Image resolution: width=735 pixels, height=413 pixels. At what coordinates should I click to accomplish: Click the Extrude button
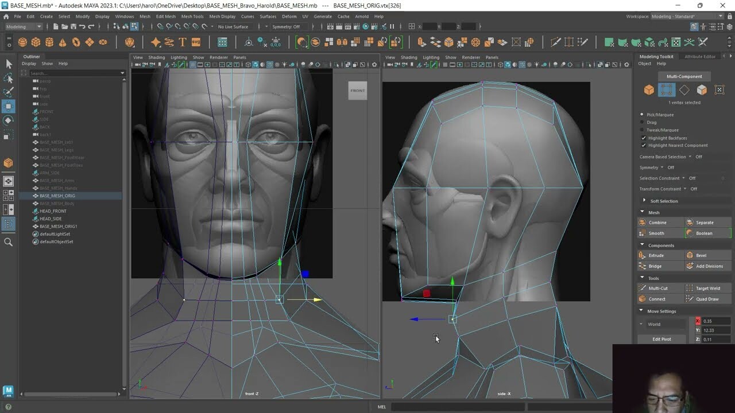(656, 255)
